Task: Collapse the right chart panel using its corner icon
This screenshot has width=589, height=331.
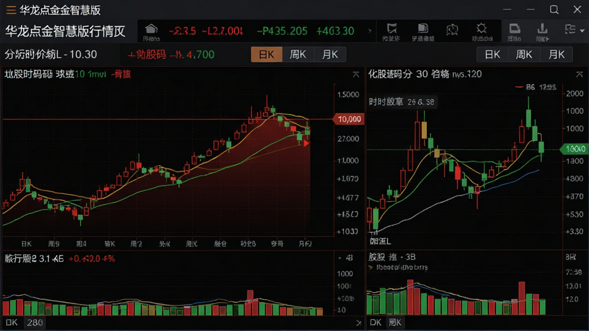Action: (579, 74)
